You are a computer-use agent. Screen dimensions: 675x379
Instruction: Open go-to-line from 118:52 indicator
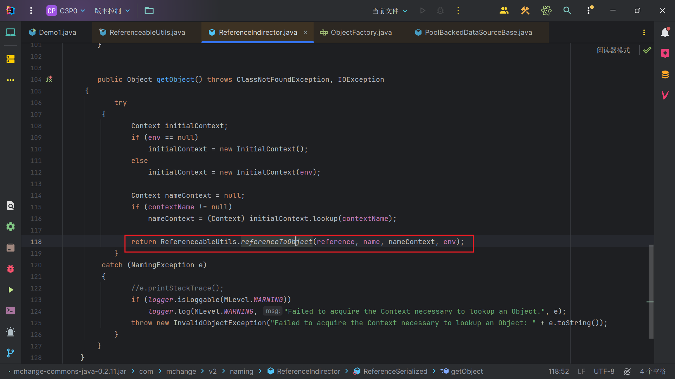click(x=558, y=371)
